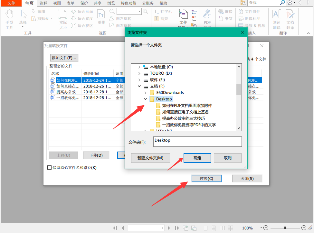
Task: Enable 保留原始文件名和路径 checkbox
Action: tap(50, 167)
